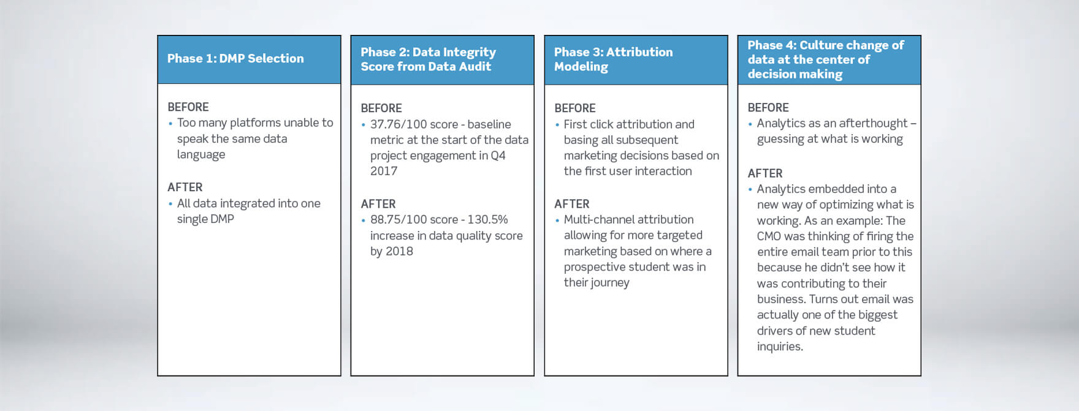
Task: Click the 'All data integrated into one single DMP' text
Action: (248, 211)
